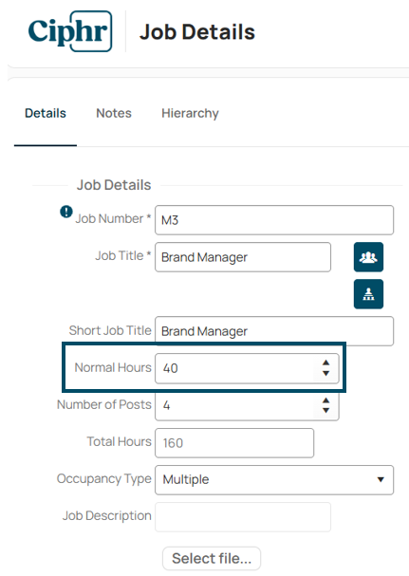Focus the Job Number field containing M3
This screenshot has height=576, width=409.
click(274, 220)
